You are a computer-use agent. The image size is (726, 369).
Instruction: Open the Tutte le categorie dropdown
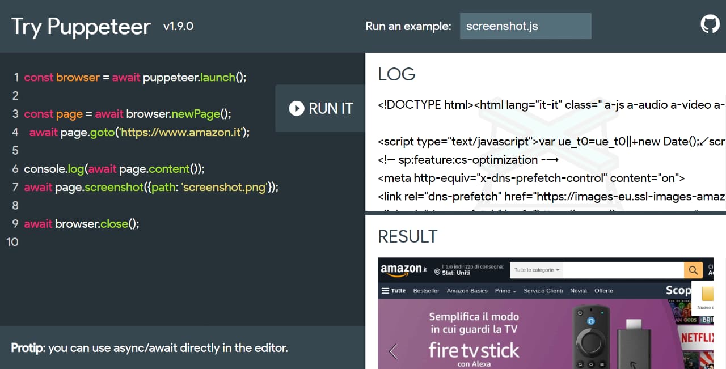pyautogui.click(x=536, y=270)
